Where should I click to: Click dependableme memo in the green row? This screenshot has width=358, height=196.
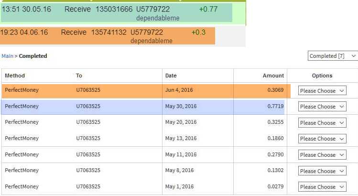[158, 18]
